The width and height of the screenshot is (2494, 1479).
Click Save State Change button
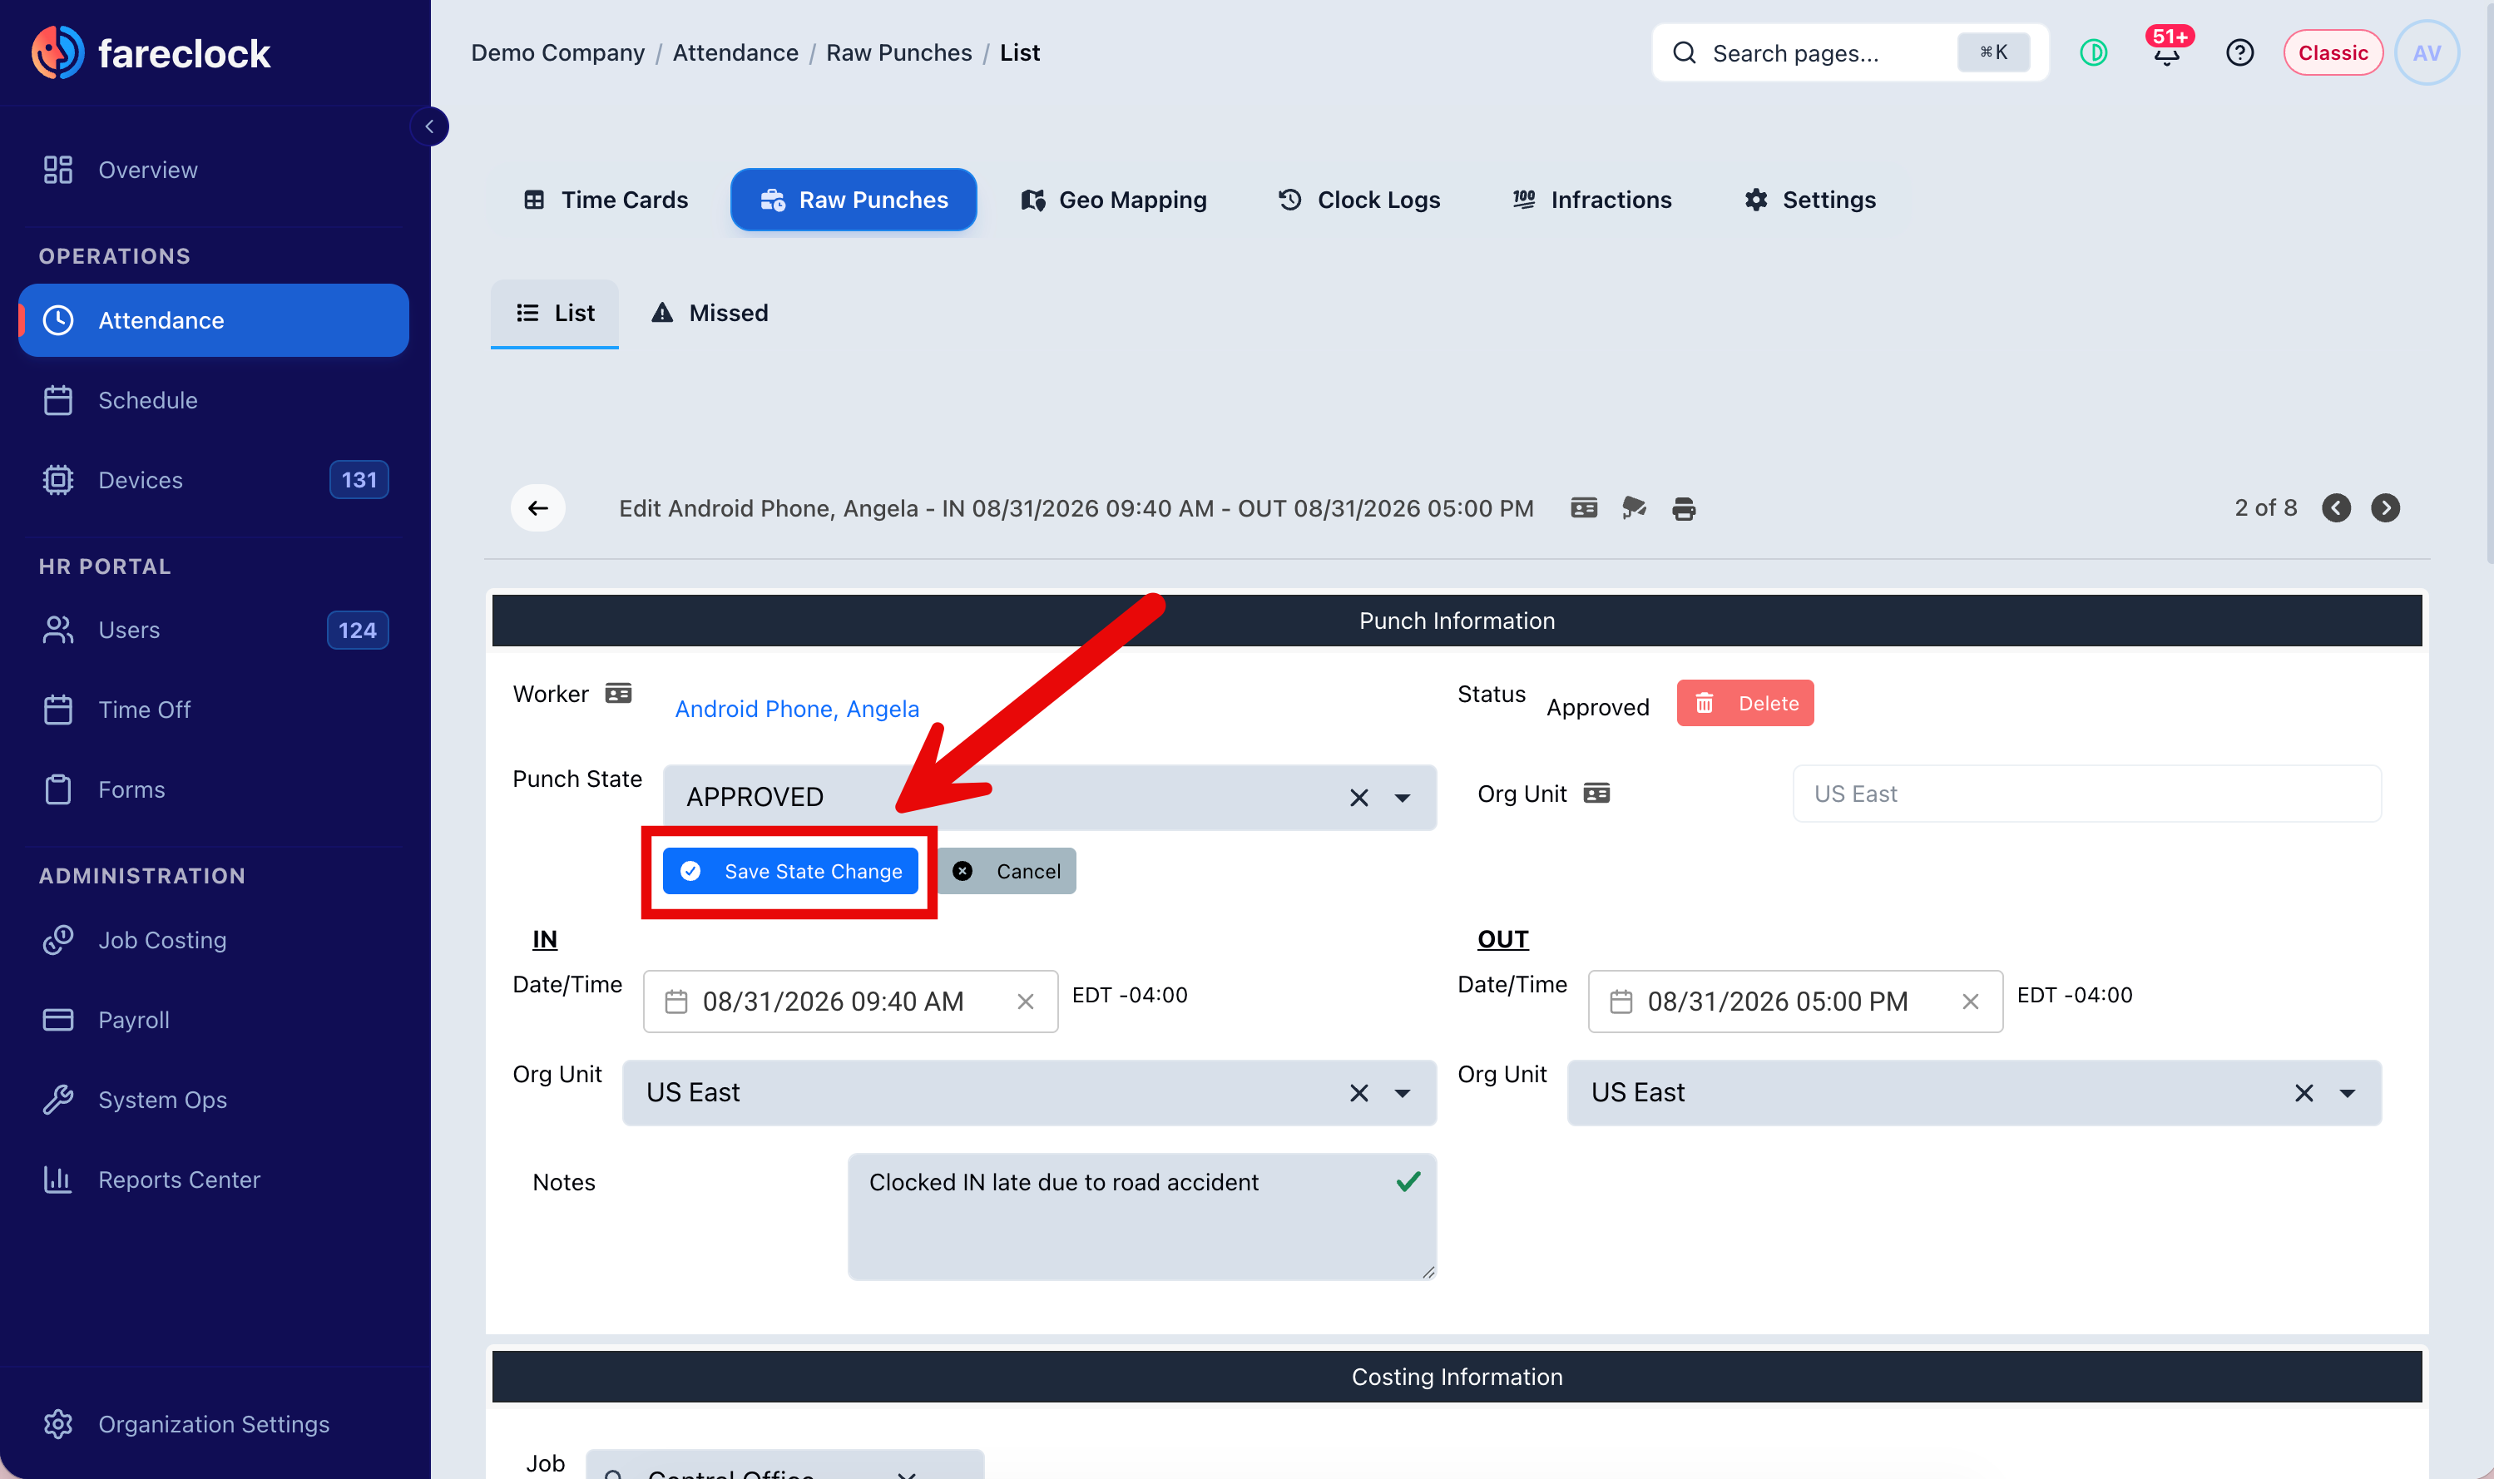click(790, 871)
